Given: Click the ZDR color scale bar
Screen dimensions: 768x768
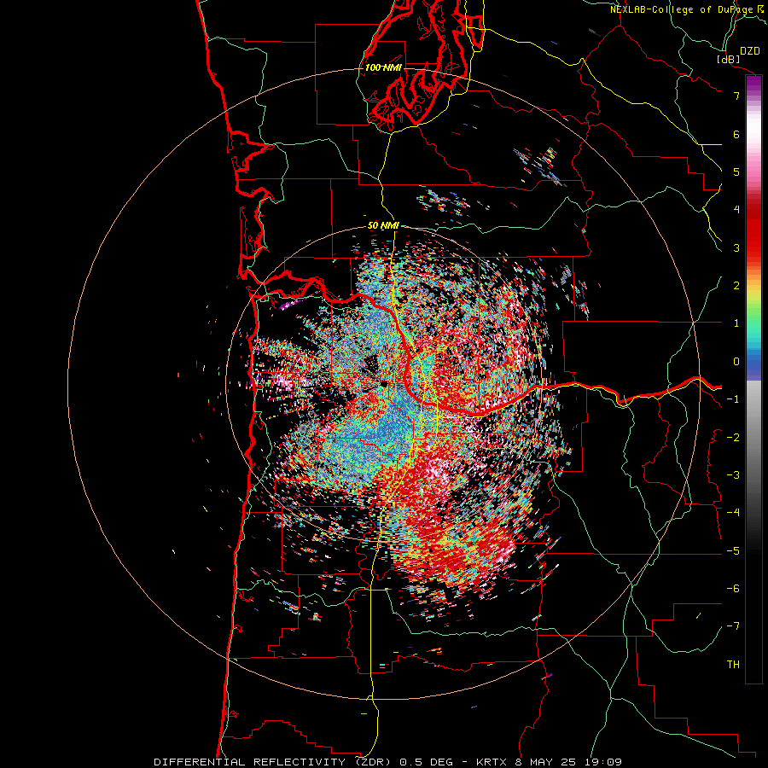Looking at the screenshot, I should click(x=753, y=379).
